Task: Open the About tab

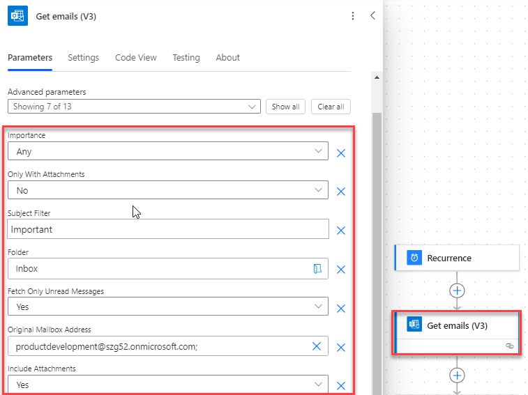Action: point(227,58)
